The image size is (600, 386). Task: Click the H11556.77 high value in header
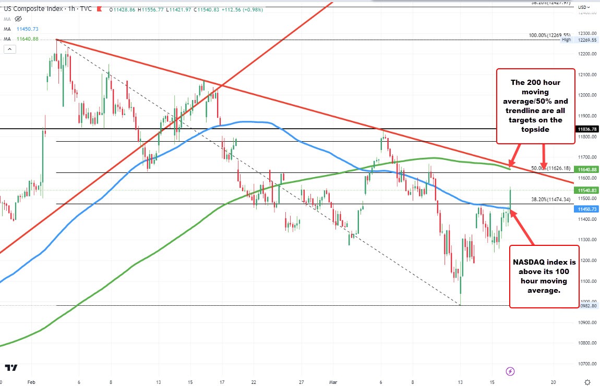pyautogui.click(x=151, y=9)
